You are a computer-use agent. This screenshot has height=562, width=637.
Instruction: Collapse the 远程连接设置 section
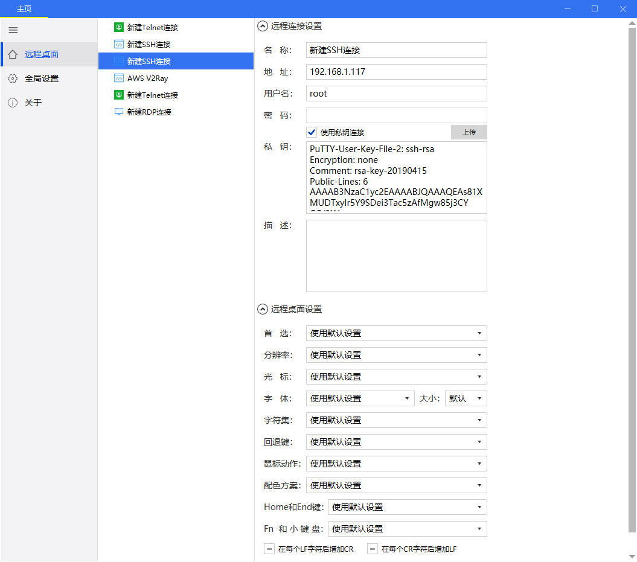coord(262,26)
